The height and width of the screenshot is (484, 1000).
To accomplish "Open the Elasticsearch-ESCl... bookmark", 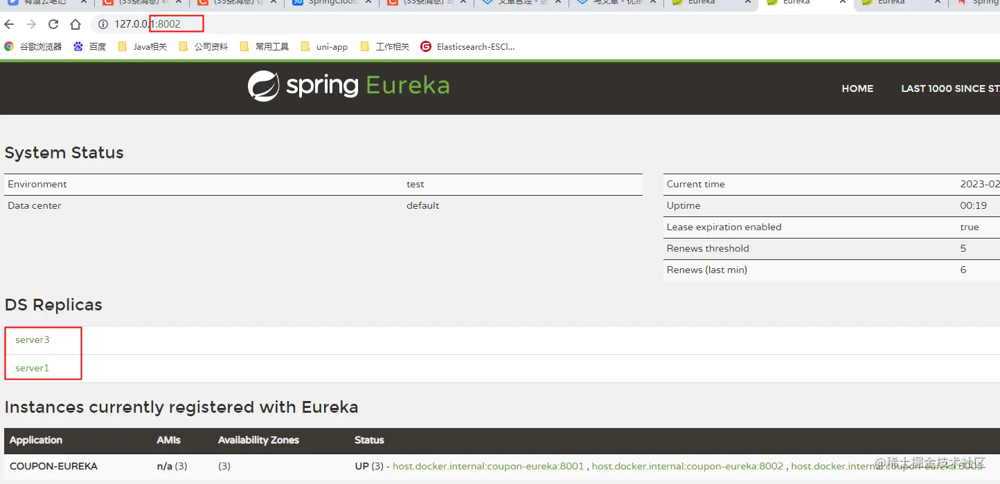I will coord(468,46).
